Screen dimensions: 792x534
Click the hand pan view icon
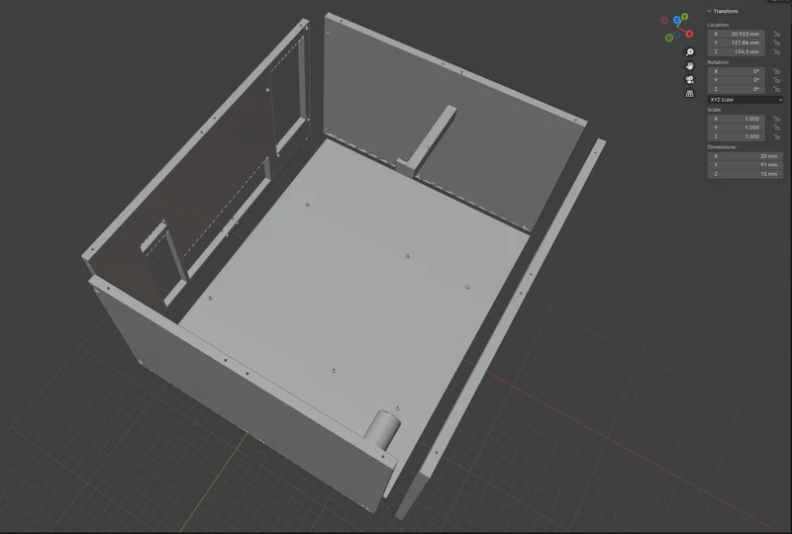pyautogui.click(x=689, y=65)
